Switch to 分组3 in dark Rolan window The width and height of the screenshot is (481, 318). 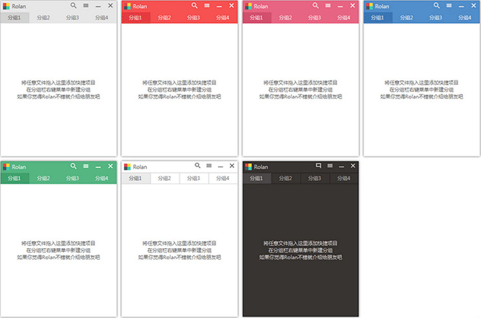315,178
